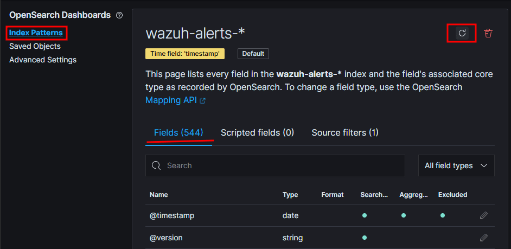Image resolution: width=511 pixels, height=249 pixels.
Task: Click the searchable dot for @version
Action: [x=365, y=238]
